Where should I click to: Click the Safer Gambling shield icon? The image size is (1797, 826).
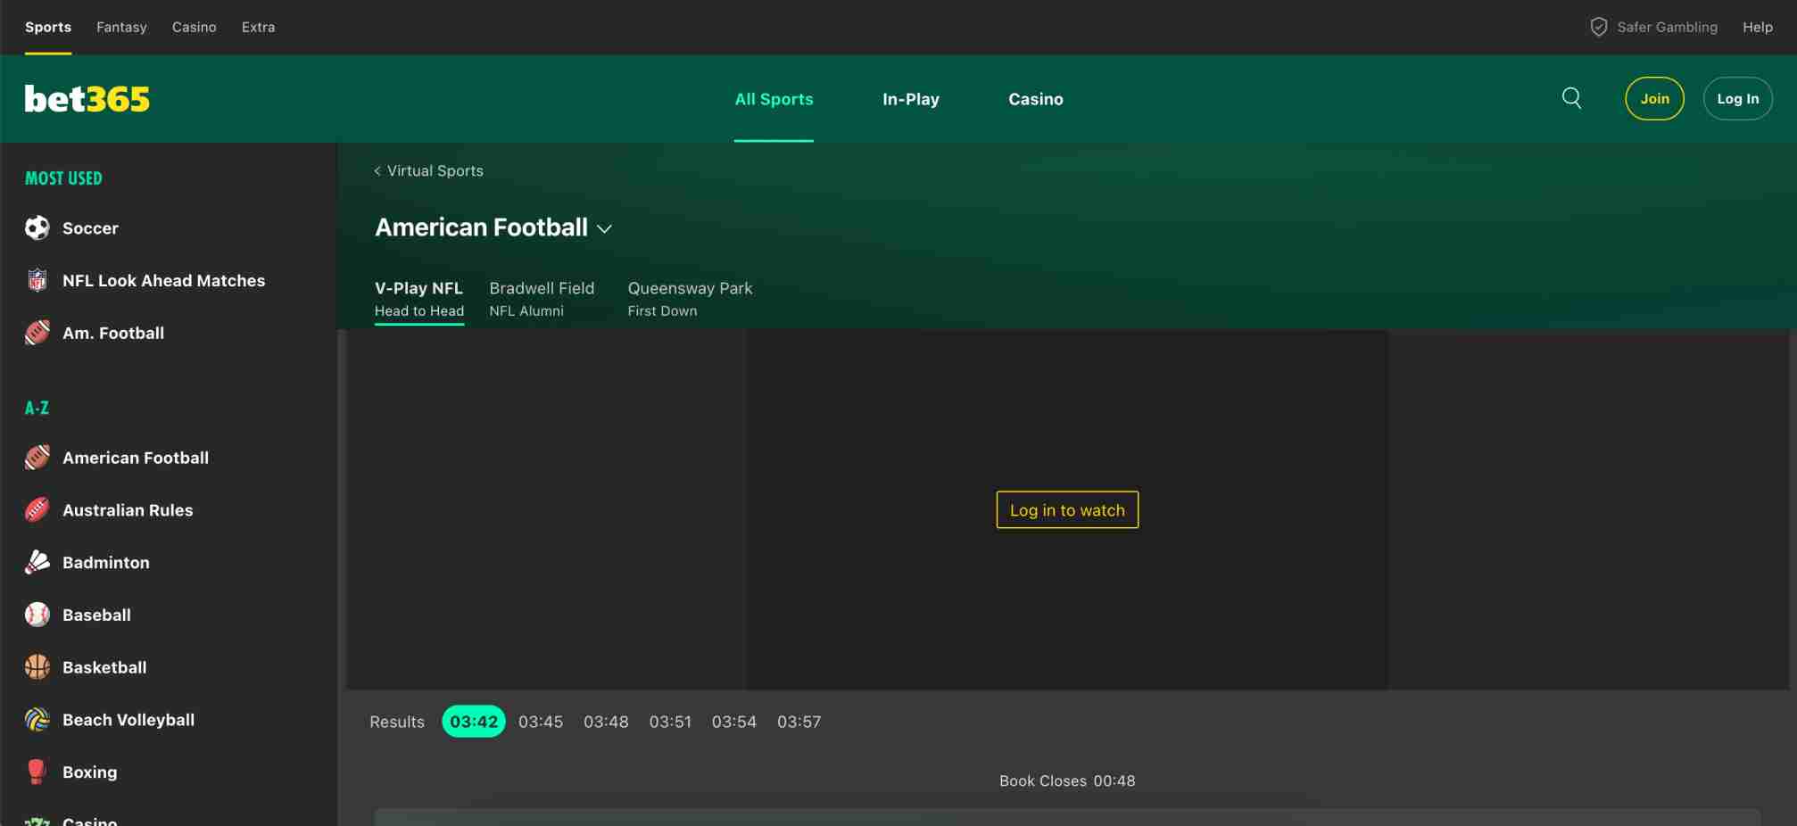pos(1598,28)
